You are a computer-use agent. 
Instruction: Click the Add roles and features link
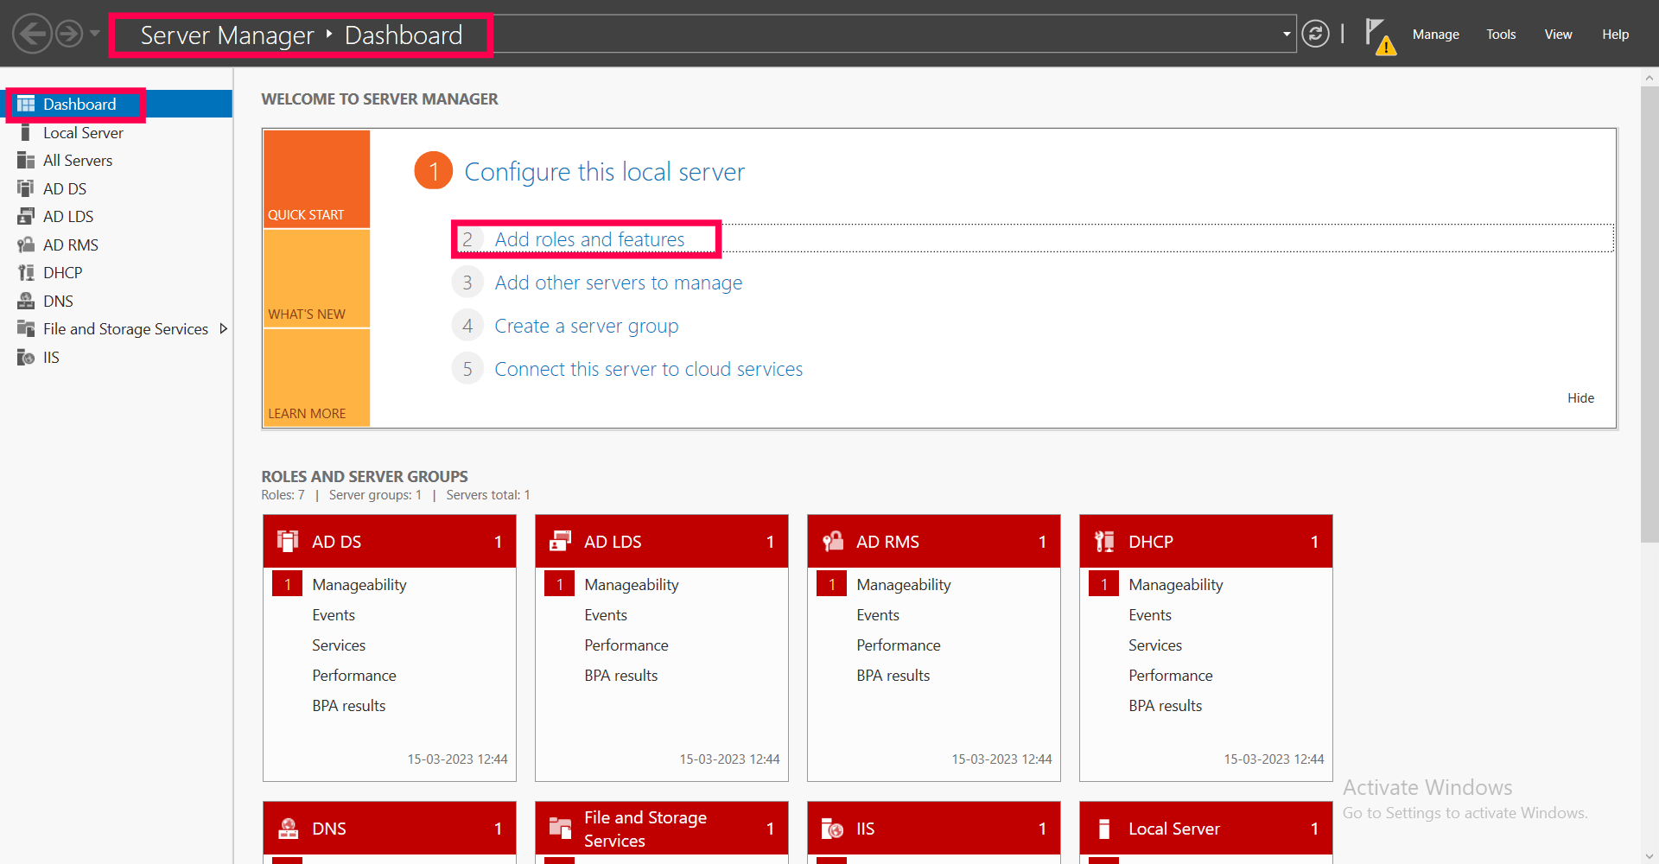[x=588, y=239]
